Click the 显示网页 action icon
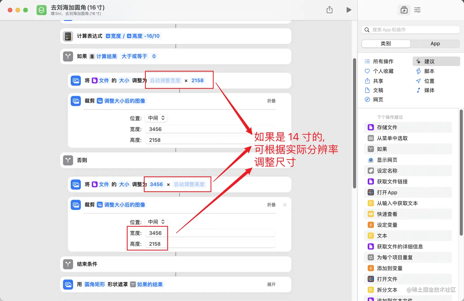 pos(371,160)
